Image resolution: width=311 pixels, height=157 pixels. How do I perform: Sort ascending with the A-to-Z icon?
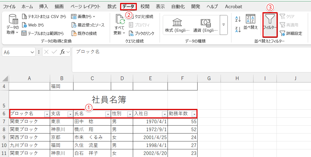238,19
